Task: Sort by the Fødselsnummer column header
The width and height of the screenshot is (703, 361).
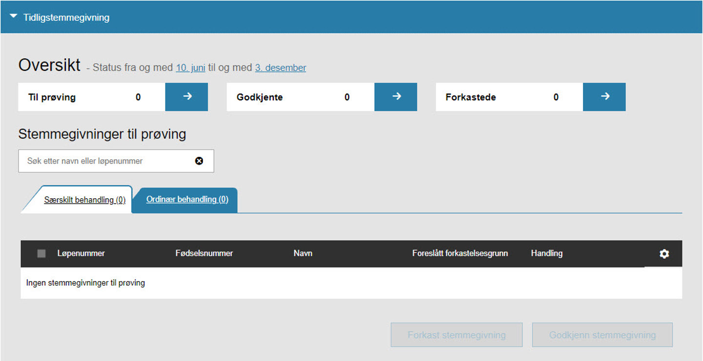Action: [204, 253]
